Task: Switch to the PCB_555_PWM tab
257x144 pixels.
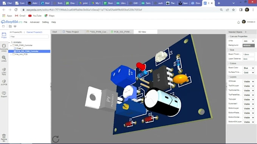Action: point(121,32)
